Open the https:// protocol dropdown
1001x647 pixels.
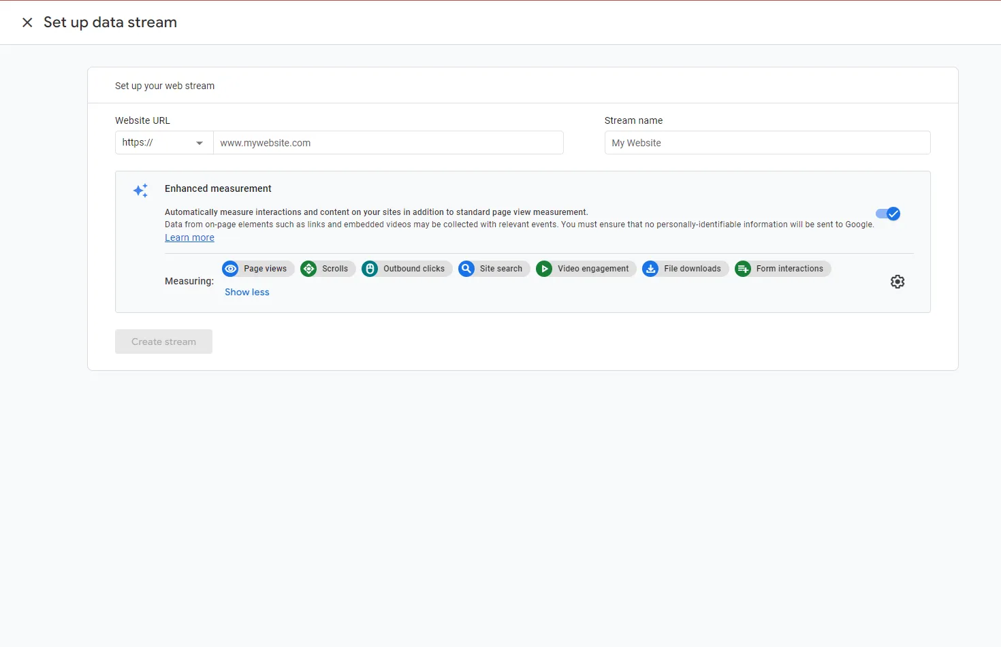click(163, 143)
